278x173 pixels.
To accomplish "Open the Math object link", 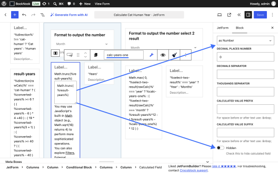I will [69, 116].
